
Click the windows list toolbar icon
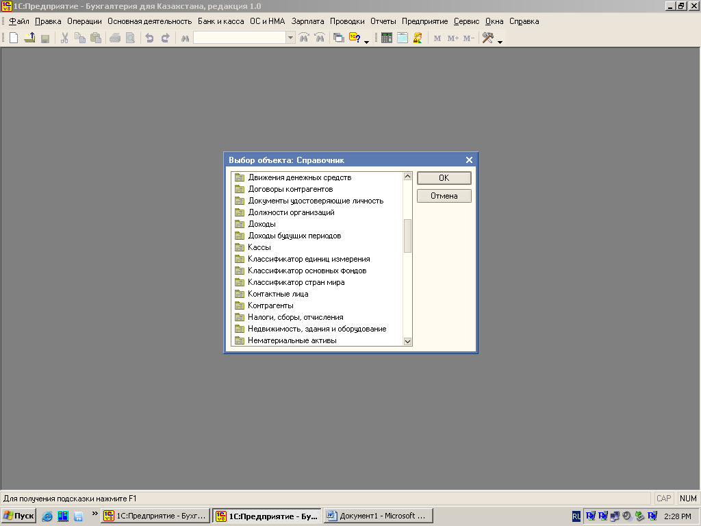click(339, 38)
